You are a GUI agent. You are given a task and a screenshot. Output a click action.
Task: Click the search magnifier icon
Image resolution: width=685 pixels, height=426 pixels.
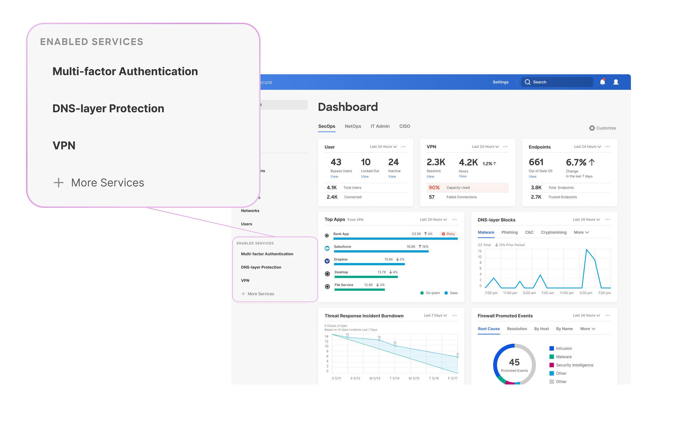click(527, 82)
